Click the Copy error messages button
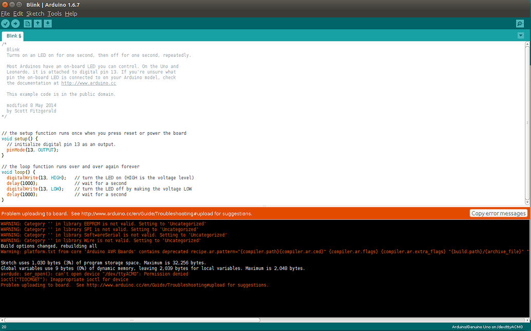The image size is (531, 331). tap(499, 213)
